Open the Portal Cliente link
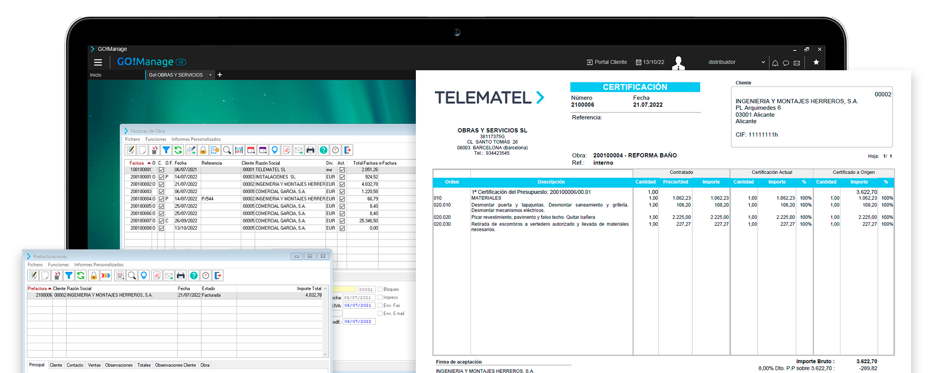The height and width of the screenshot is (373, 936). (x=607, y=62)
